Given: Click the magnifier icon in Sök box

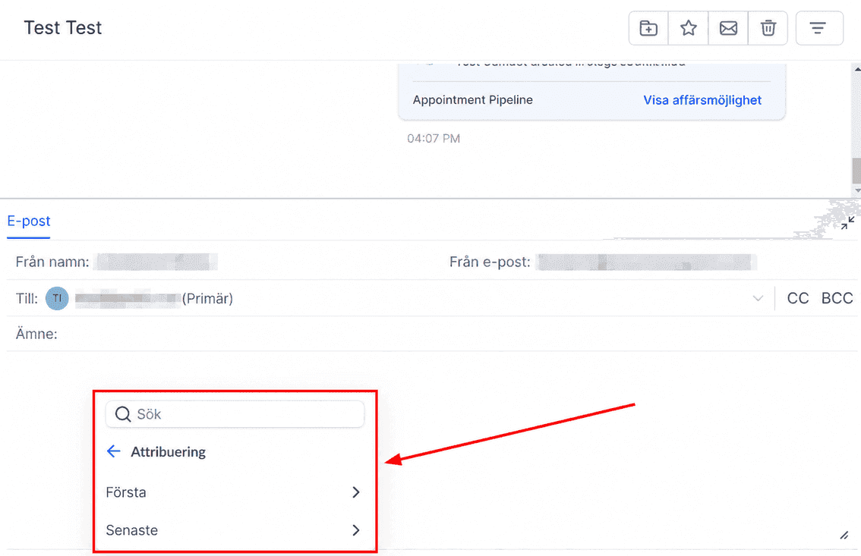Looking at the screenshot, I should pyautogui.click(x=123, y=414).
